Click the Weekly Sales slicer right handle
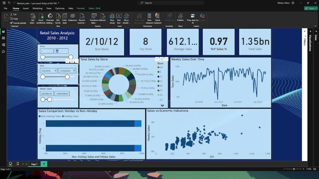Image resolution: width=319 pixels, height=179 pixels. (50, 100)
